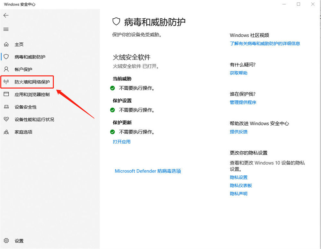Click the green check under 保护更新

(x=112, y=132)
